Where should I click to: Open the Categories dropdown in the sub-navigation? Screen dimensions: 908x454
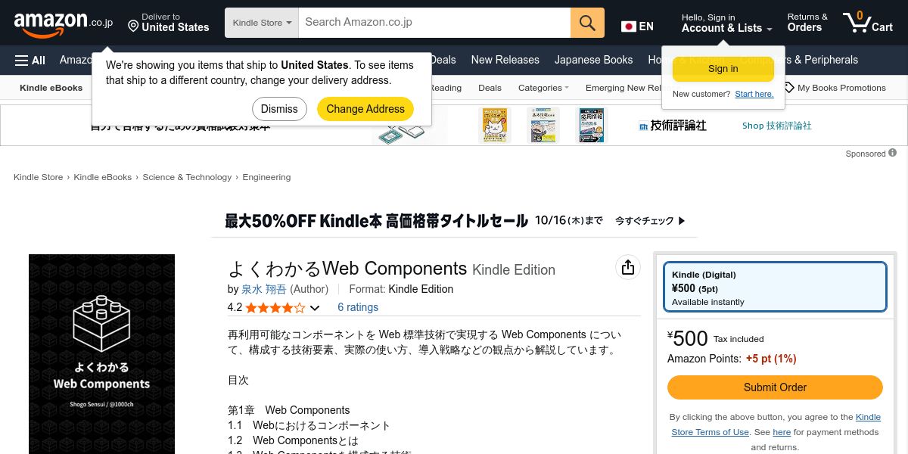[543, 88]
